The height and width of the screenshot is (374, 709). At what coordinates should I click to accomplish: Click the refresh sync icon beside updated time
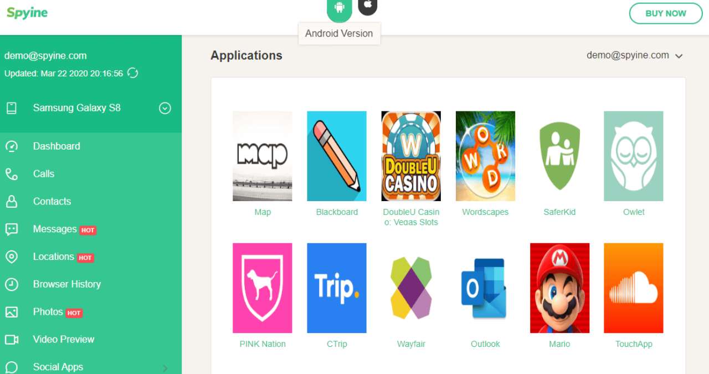tap(132, 73)
